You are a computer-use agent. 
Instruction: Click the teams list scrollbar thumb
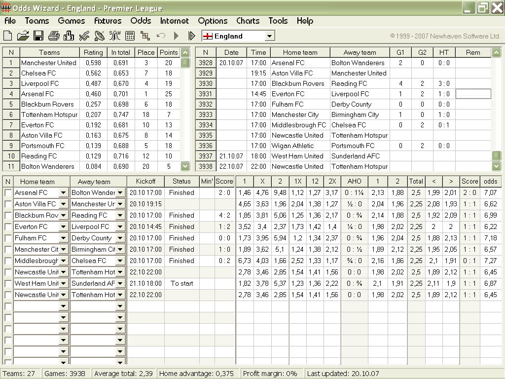click(x=185, y=63)
